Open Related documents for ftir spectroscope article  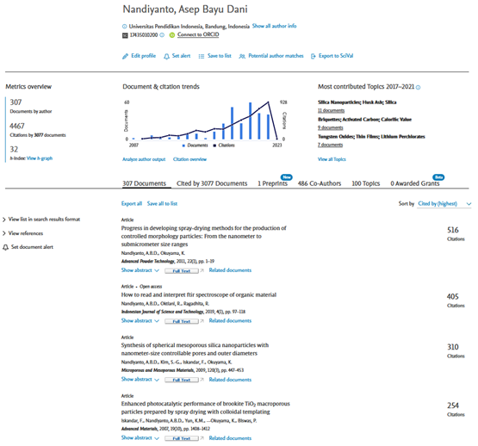click(x=230, y=321)
